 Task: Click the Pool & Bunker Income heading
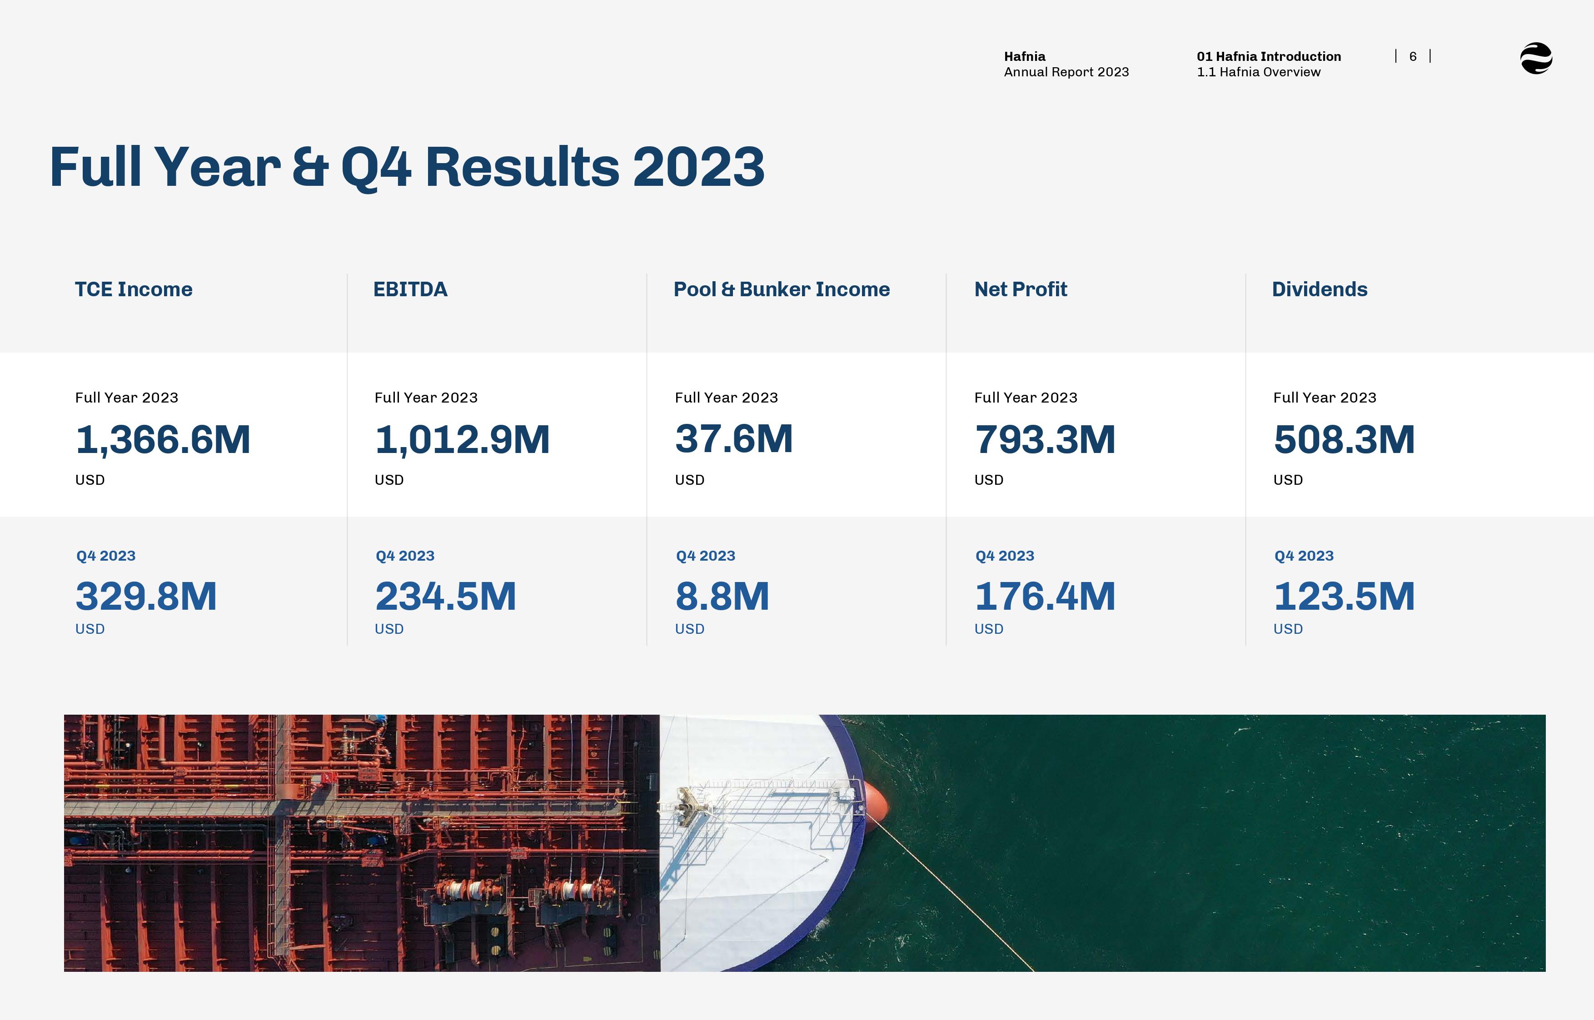[781, 289]
